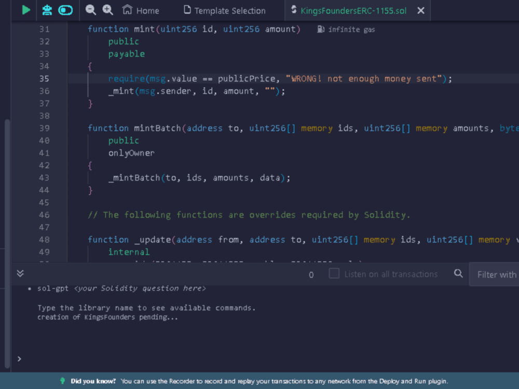
Task: Click the lightbulb Did you know icon
Action: tap(62, 381)
